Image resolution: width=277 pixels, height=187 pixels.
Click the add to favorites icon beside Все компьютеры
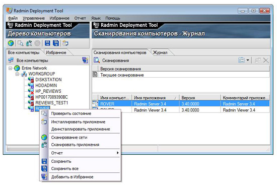coord(85,60)
